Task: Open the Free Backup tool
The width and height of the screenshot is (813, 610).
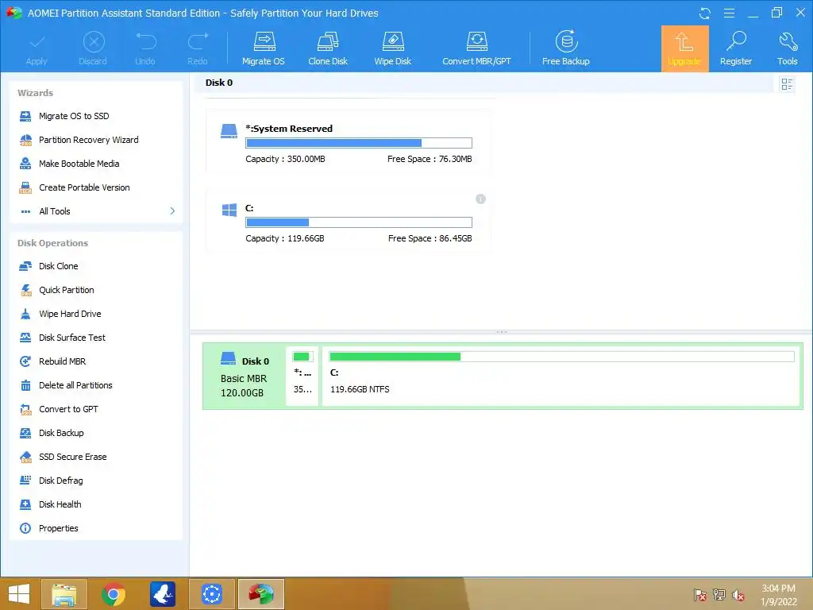Action: [565, 48]
